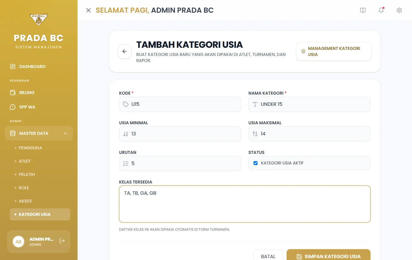The image size is (412, 260).
Task: Go back using the arrow button
Action: pyautogui.click(x=125, y=51)
